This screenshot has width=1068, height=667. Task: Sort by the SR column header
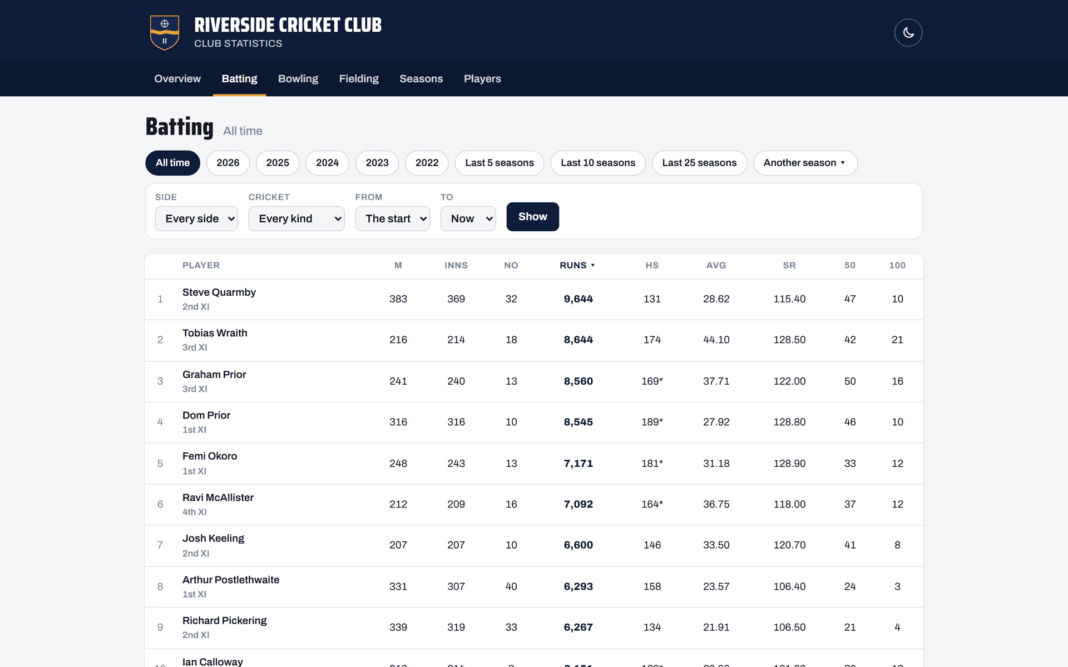(x=789, y=266)
